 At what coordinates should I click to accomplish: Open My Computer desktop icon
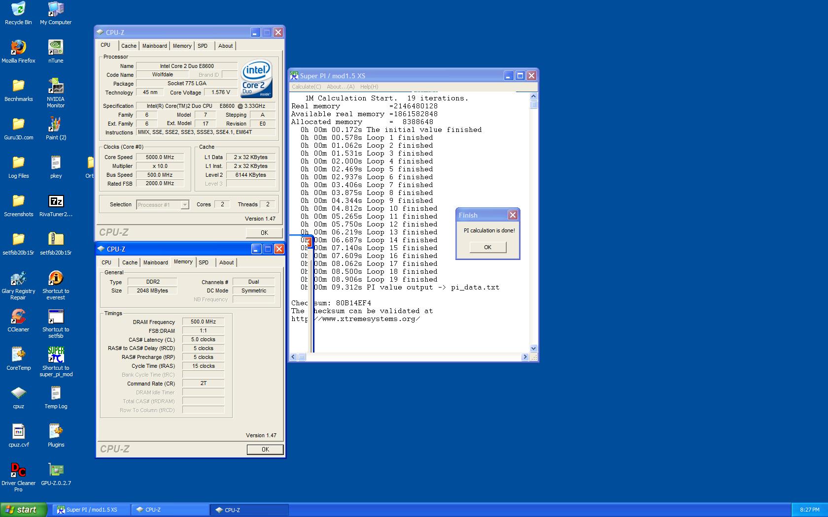[x=56, y=13]
